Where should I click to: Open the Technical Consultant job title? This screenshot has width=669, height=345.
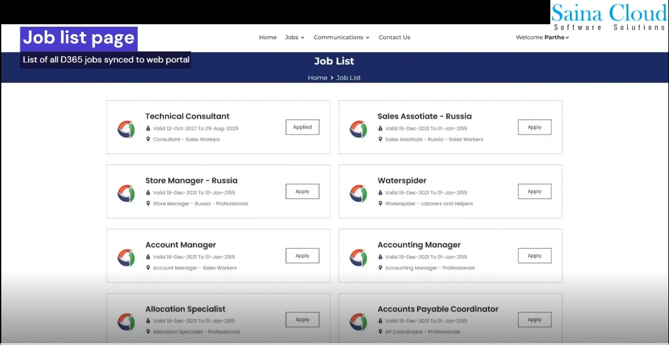(187, 117)
